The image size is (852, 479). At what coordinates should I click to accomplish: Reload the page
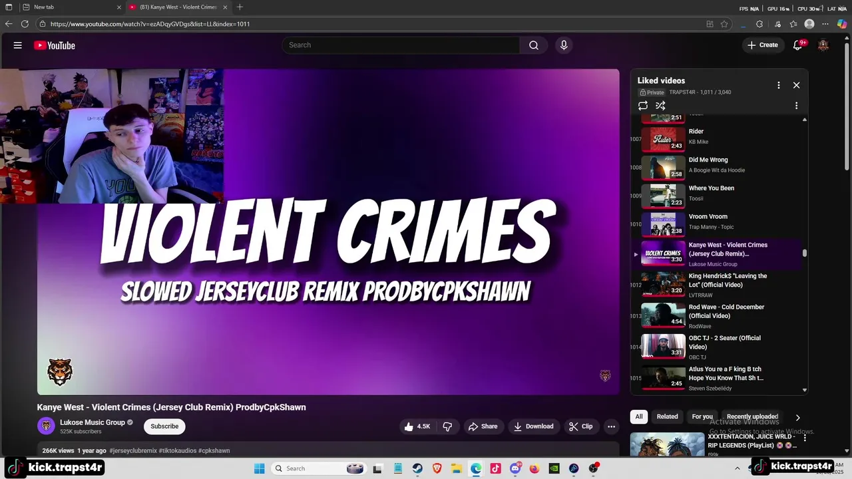25,24
